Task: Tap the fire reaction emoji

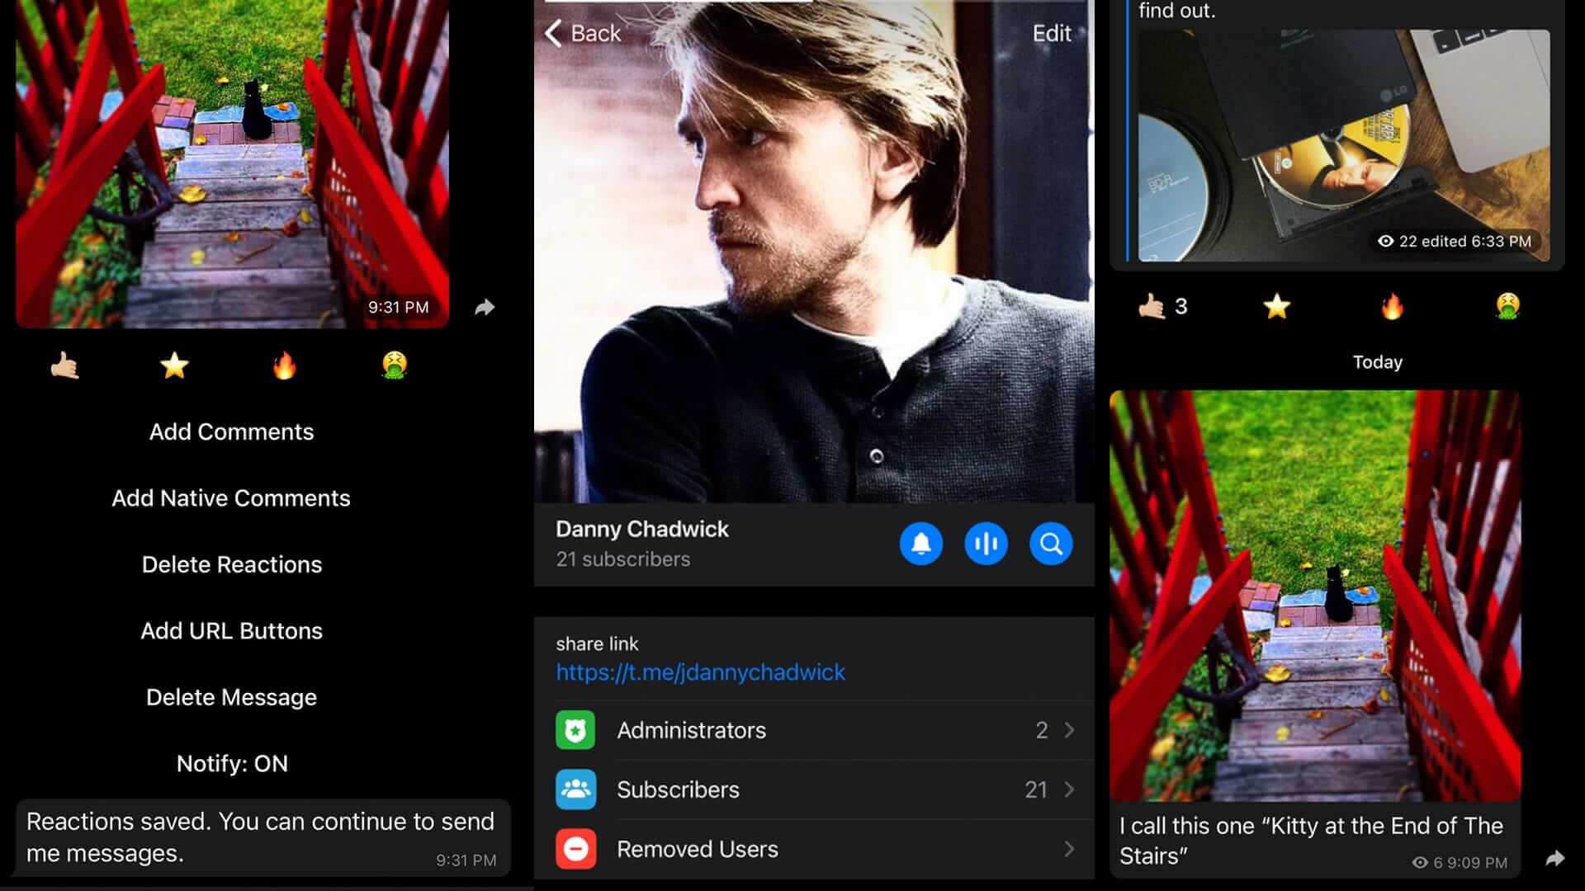Action: click(283, 363)
